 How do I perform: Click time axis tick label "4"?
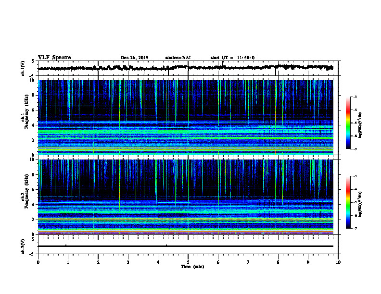coord(158,262)
